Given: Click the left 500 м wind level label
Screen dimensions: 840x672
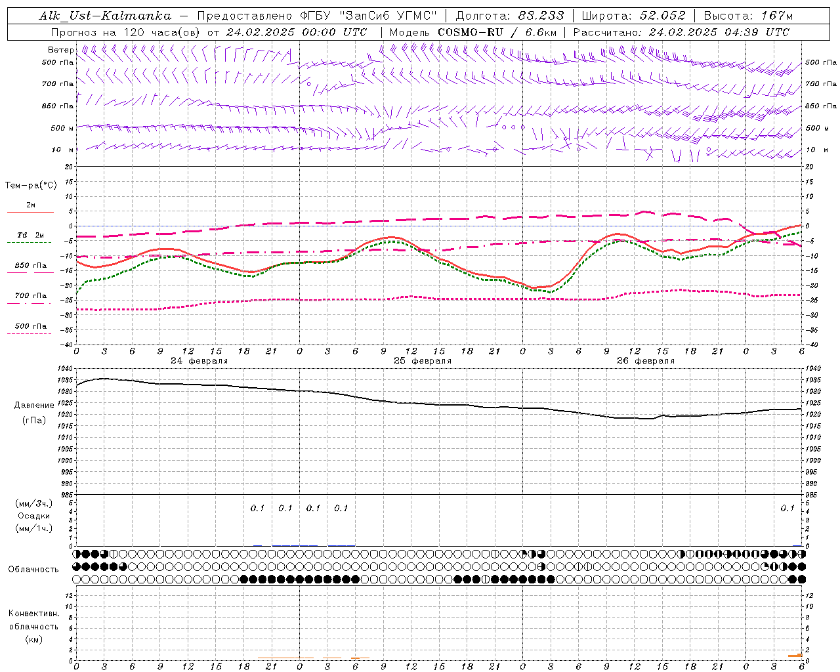Looking at the screenshot, I should coord(62,128).
